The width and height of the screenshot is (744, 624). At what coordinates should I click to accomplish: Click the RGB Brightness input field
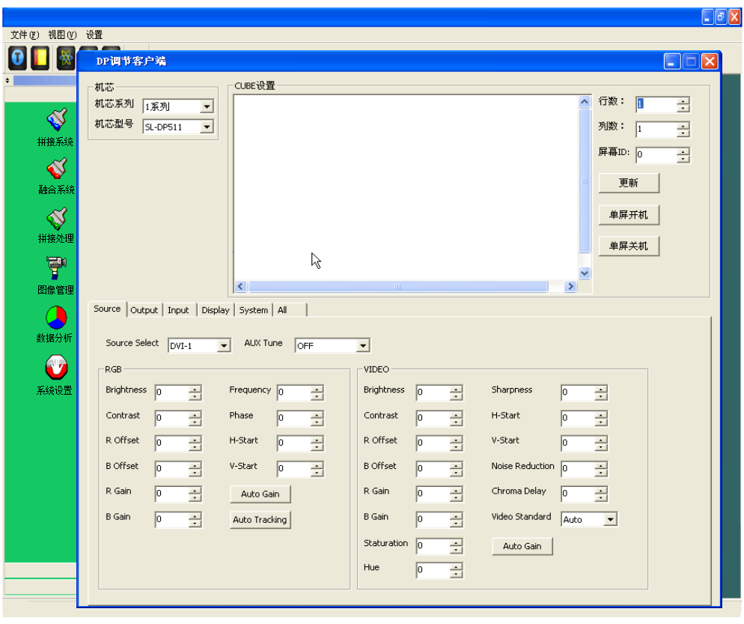click(x=171, y=393)
